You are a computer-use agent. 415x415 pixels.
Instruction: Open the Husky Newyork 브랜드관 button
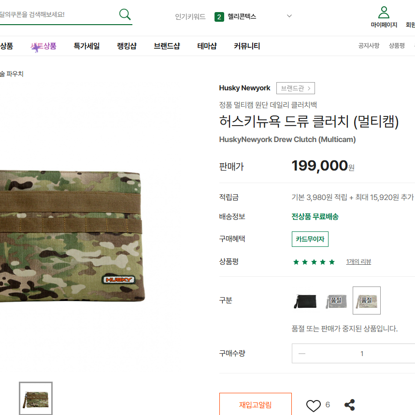[x=295, y=88]
